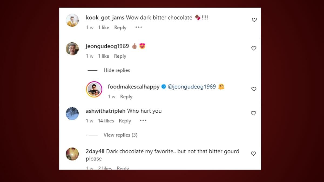View foodmakescalhappy story avatar
Viewport: 324px width, 182px height.
click(94, 89)
